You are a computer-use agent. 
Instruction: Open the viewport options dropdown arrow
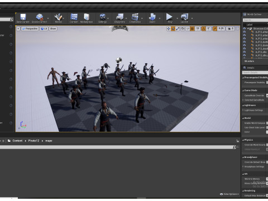click(18, 28)
